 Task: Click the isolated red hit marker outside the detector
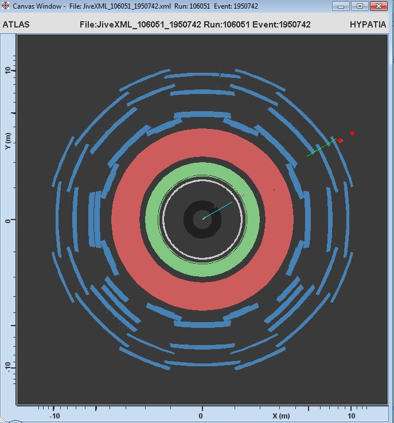(x=352, y=133)
